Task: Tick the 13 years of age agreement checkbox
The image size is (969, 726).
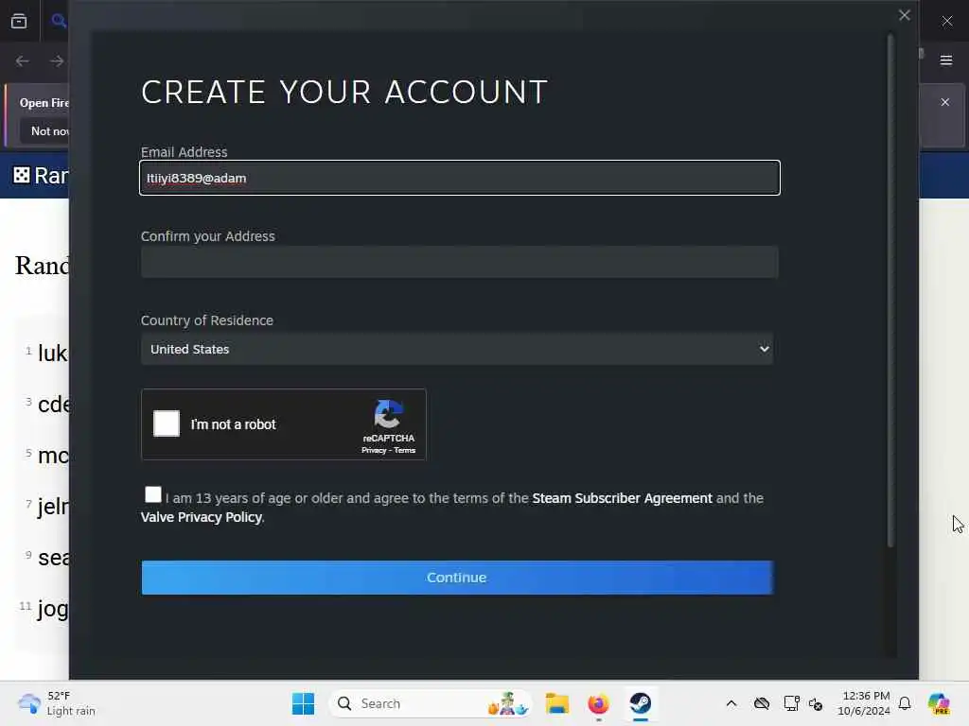Action: [x=152, y=494]
